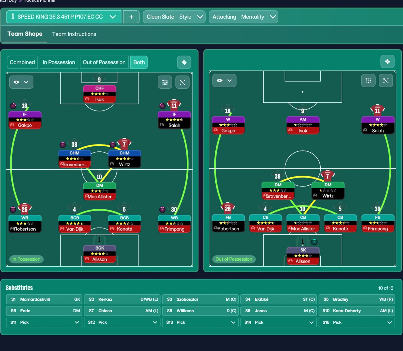Click the "10 of 15" substitutes count
The image size is (403, 351).
point(386,288)
